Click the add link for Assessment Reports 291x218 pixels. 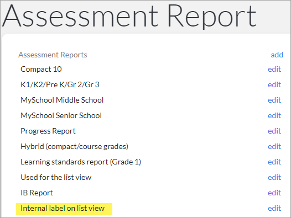point(277,55)
